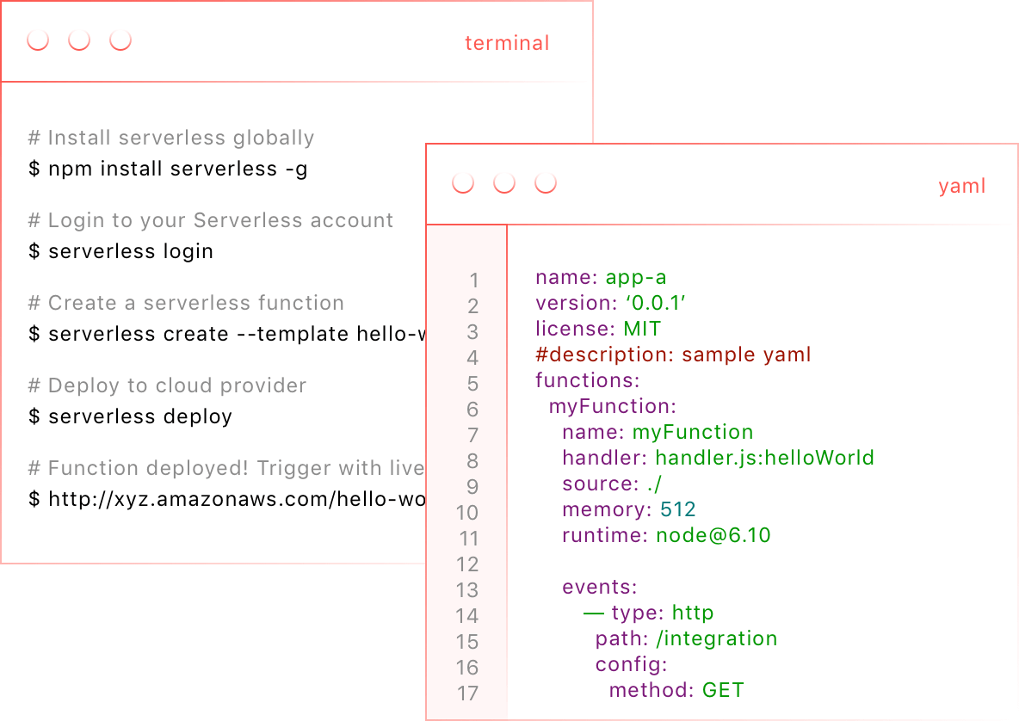Click the first circle button in terminal window
This screenshot has width=1019, height=721.
pyautogui.click(x=38, y=40)
